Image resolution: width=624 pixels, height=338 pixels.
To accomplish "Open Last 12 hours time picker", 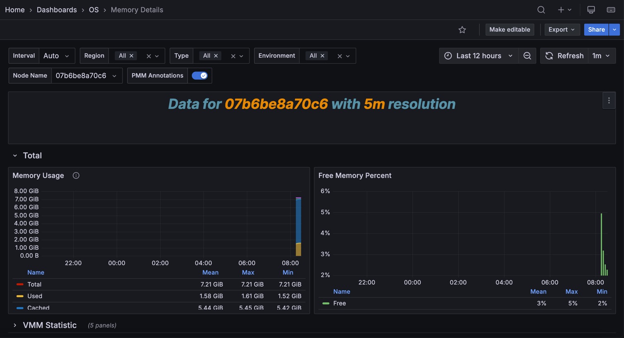I will 479,56.
